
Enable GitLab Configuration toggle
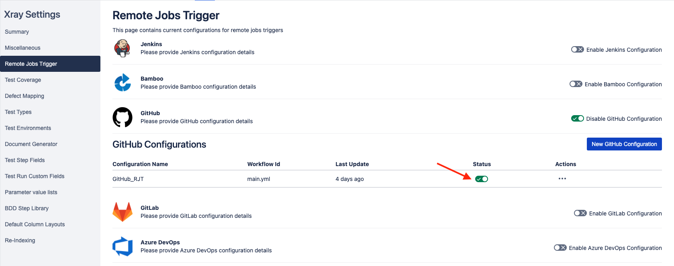coord(580,213)
